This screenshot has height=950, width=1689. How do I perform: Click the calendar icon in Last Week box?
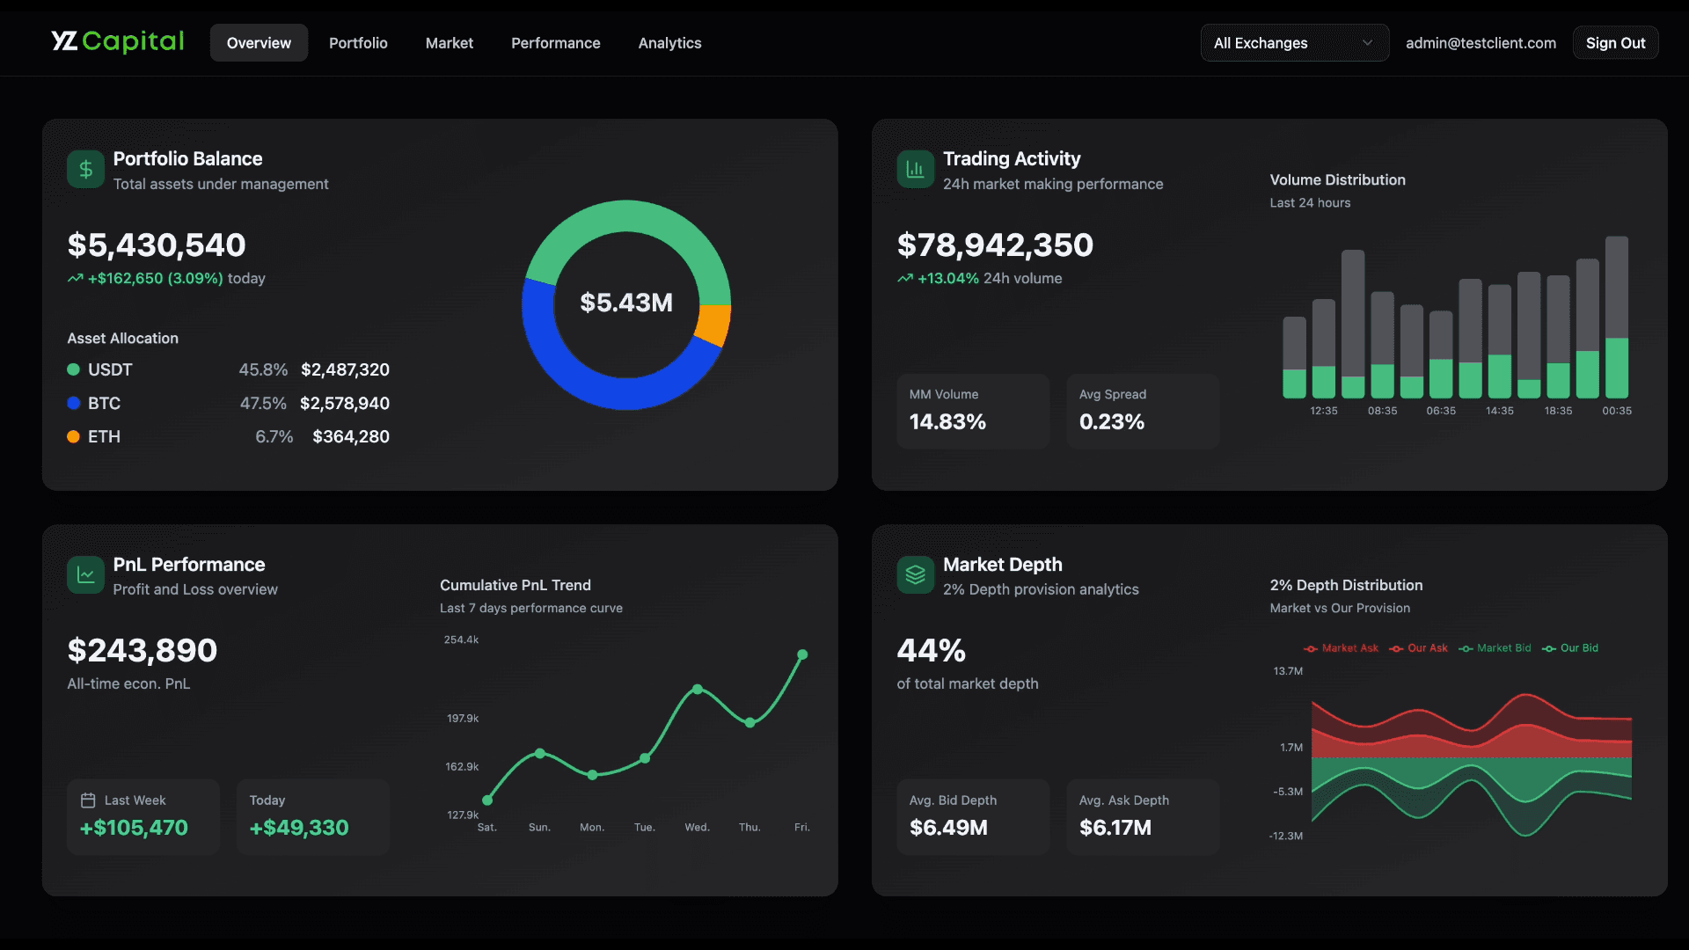[89, 800]
